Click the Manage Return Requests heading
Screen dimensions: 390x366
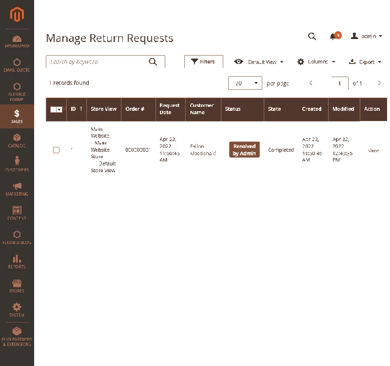click(109, 39)
